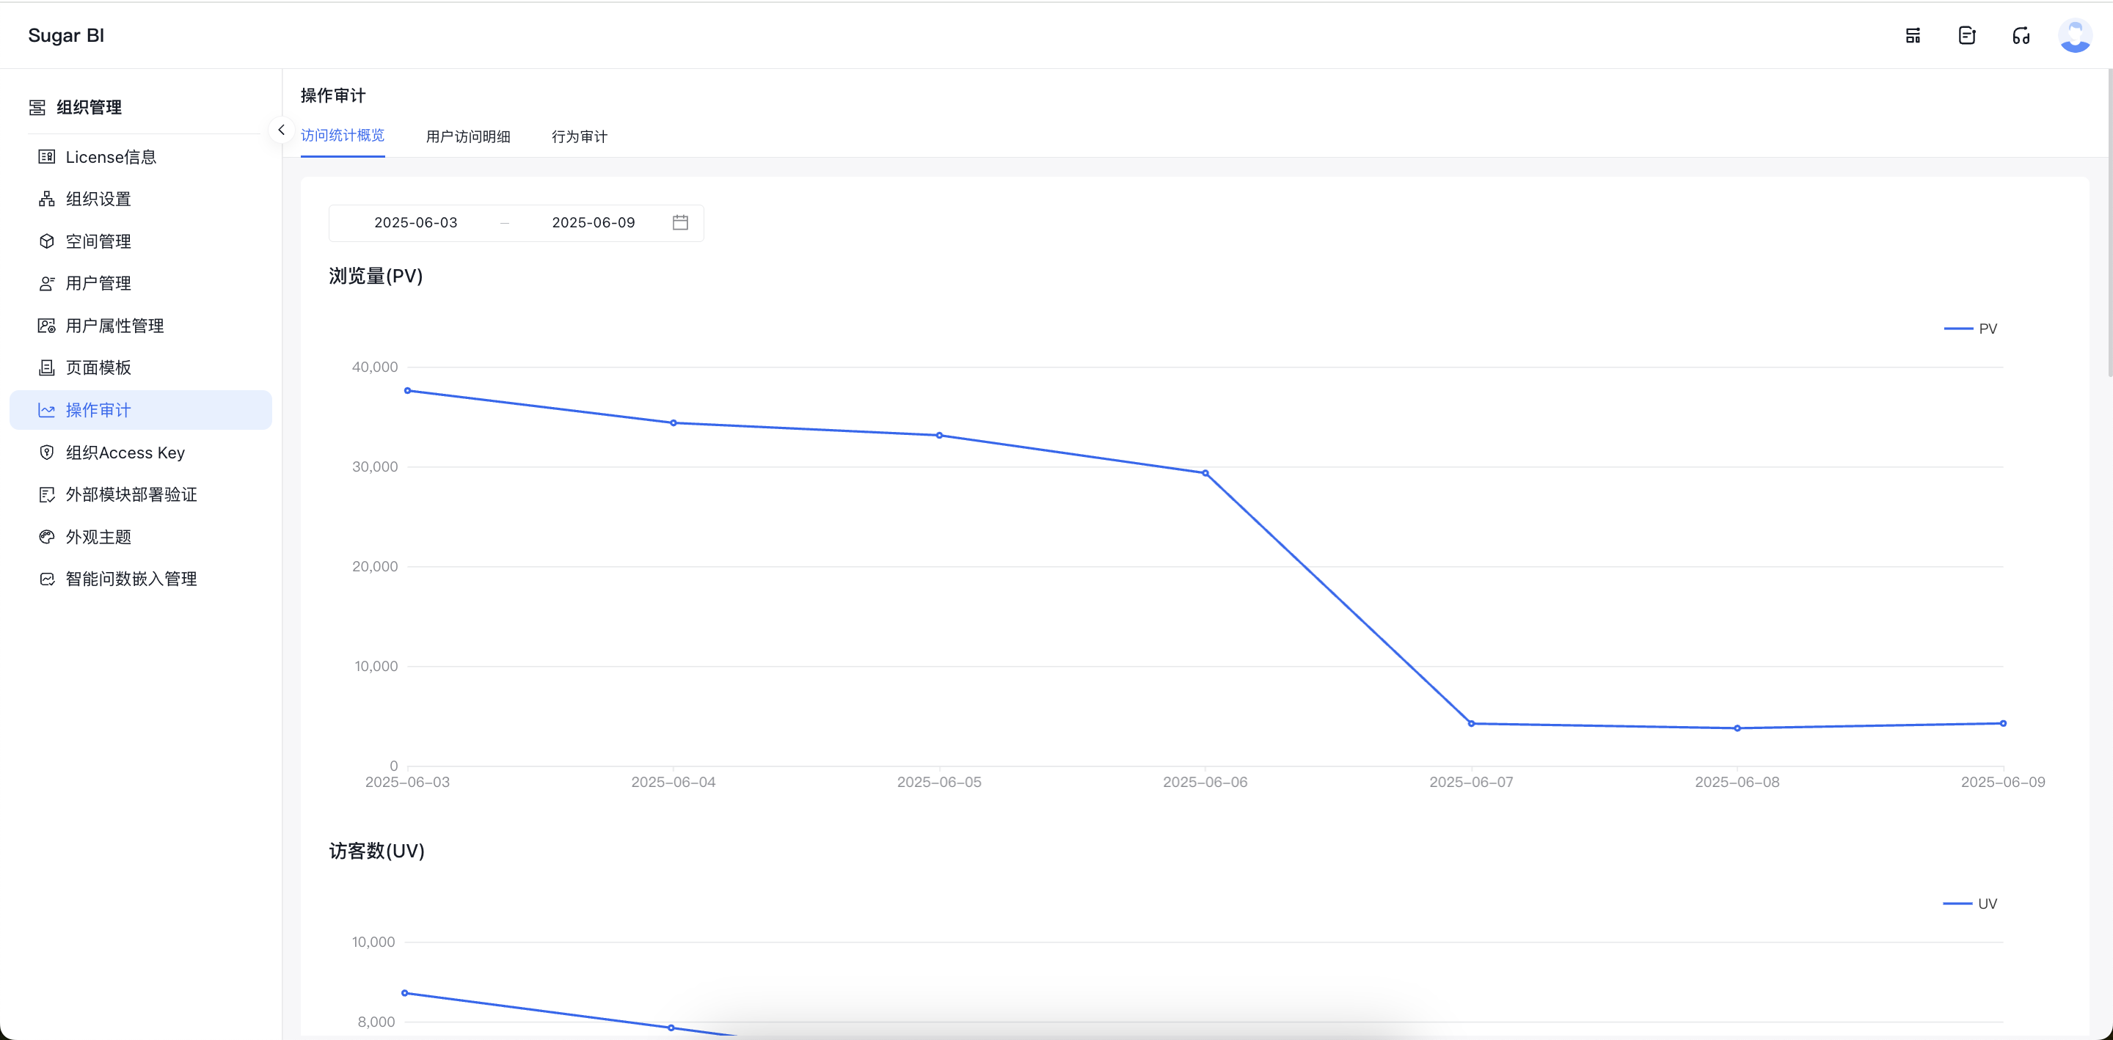
Task: Click the 操作审计 chart icon
Action: tap(47, 410)
